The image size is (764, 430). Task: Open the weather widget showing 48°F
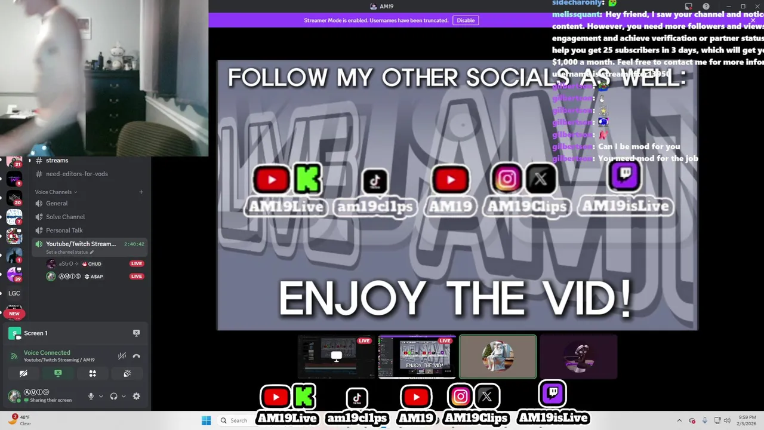19,420
